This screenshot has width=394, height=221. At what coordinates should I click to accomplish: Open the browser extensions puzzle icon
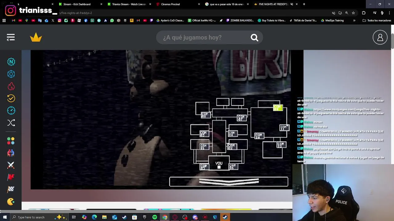click(x=364, y=13)
